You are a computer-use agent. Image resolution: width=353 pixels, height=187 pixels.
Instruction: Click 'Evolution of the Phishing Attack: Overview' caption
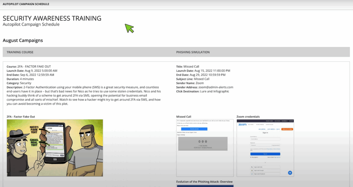point(204,181)
